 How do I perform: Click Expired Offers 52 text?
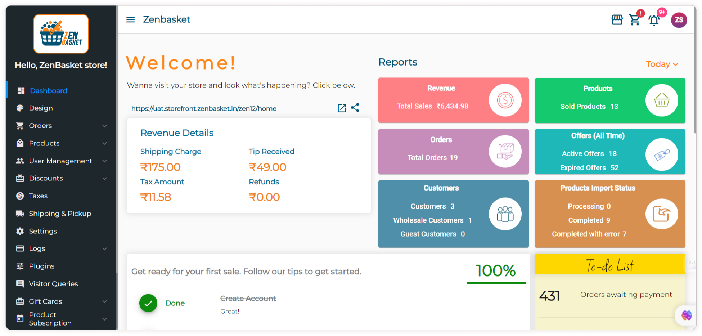pos(589,168)
